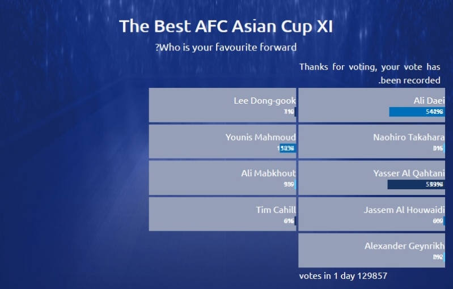Click the Alexander Geynrikh vote count
The image size is (453, 289).
(438, 257)
